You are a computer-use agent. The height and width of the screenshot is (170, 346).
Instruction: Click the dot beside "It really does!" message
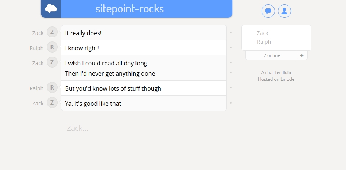(231, 32)
